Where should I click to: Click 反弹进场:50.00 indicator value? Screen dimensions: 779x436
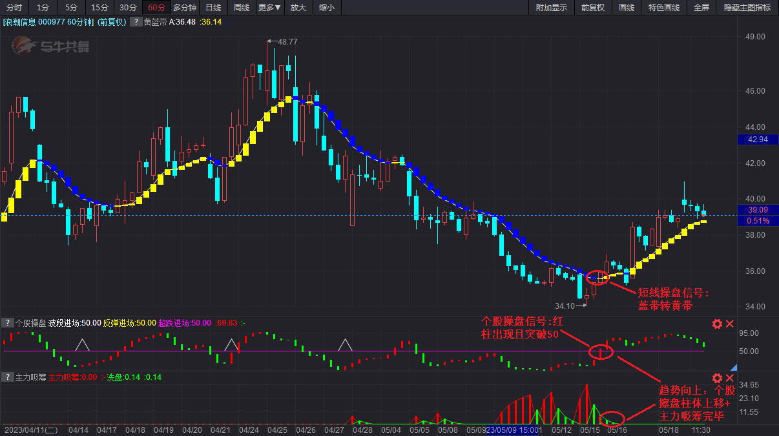(130, 322)
